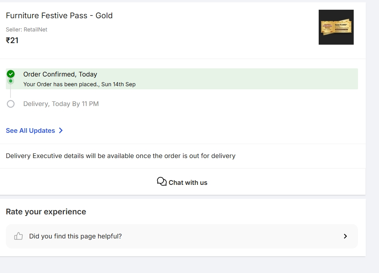Click the small green status dot

coord(11,81)
